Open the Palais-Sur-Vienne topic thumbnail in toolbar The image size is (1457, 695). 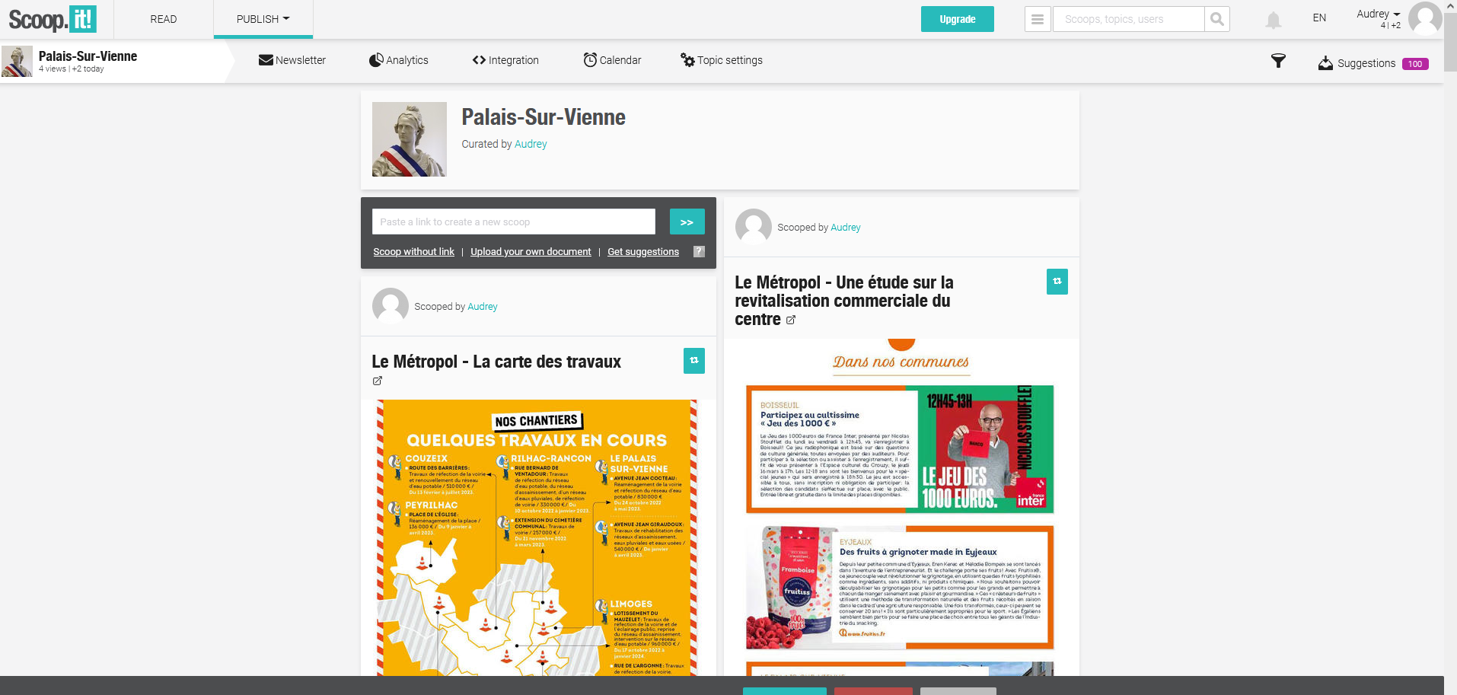[x=17, y=61]
